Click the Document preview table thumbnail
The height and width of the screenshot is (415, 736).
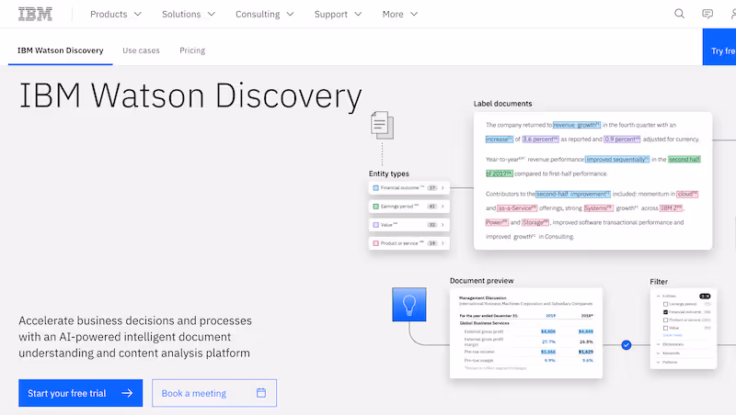(x=525, y=333)
